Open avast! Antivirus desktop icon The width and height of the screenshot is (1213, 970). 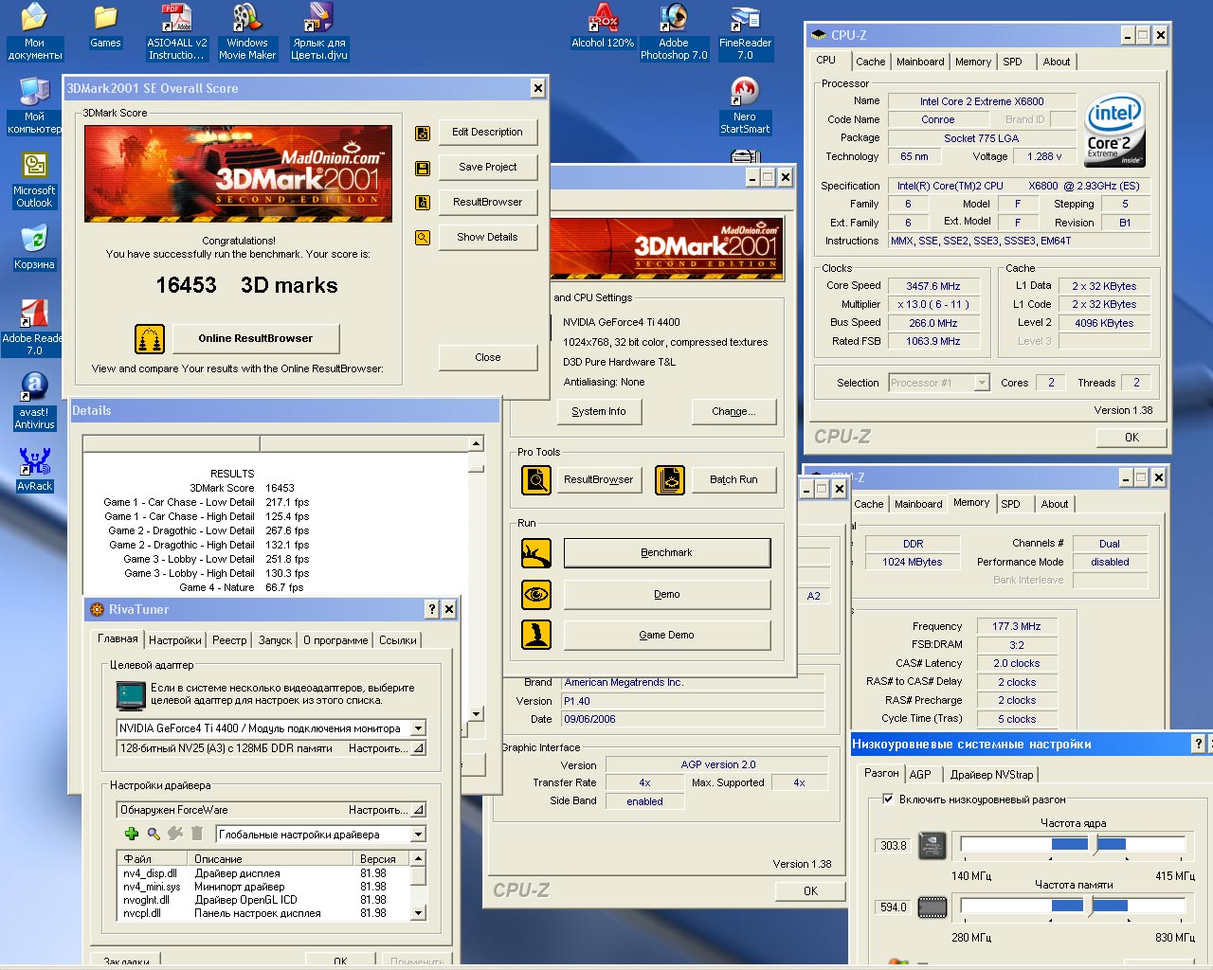(x=34, y=401)
